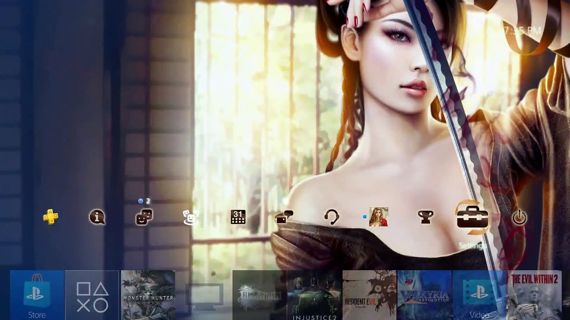Open the PlayStation Video tile

click(480, 295)
